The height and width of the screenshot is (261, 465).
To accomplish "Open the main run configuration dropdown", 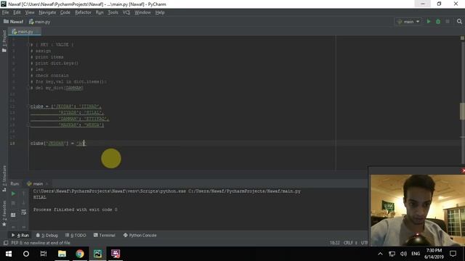I will (408, 22).
